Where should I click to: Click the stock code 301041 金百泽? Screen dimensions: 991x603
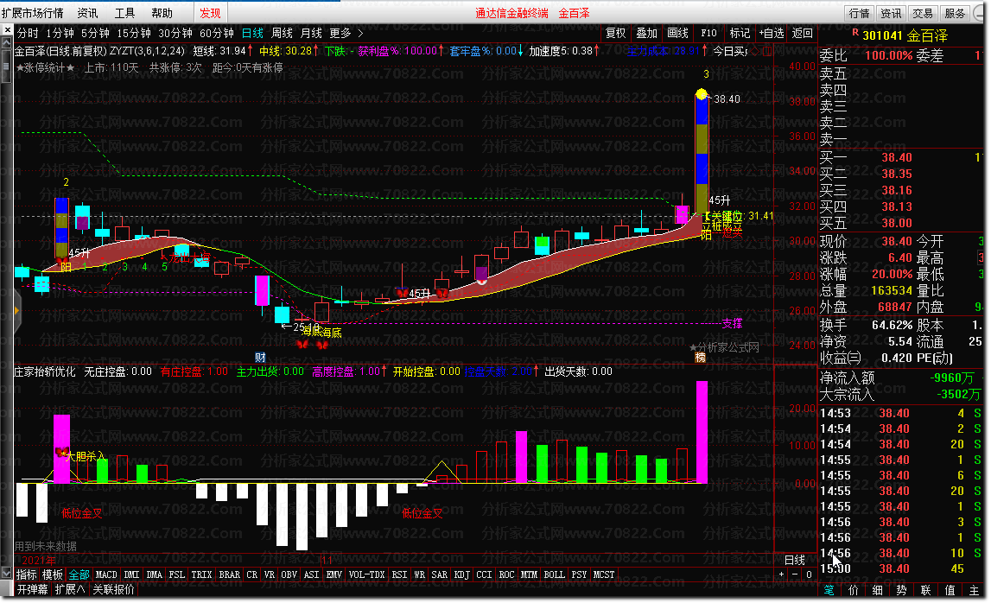905,35
